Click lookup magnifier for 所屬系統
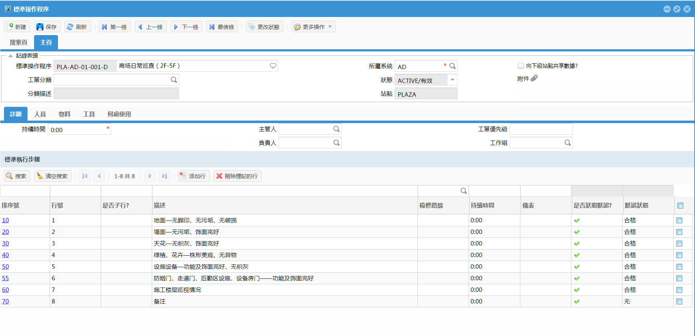The width and height of the screenshot is (695, 336). 452,66
